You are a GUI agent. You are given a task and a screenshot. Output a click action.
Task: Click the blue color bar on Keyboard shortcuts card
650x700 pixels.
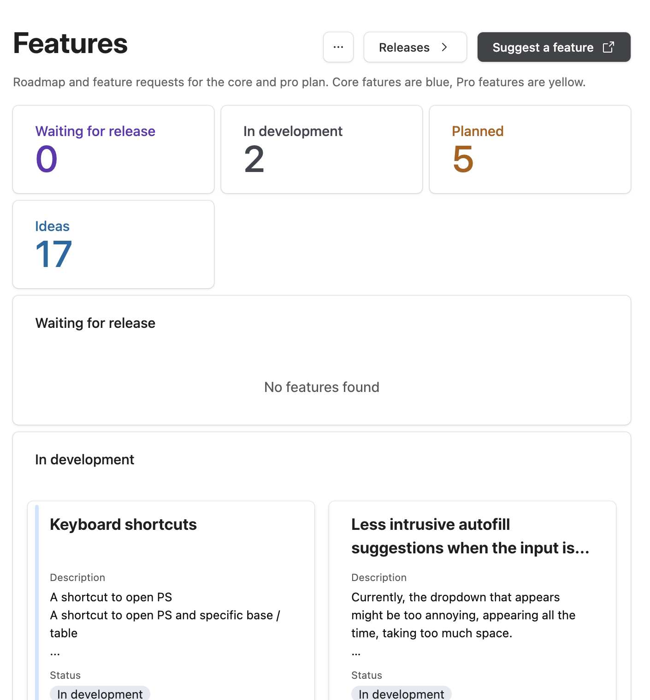[37, 602]
